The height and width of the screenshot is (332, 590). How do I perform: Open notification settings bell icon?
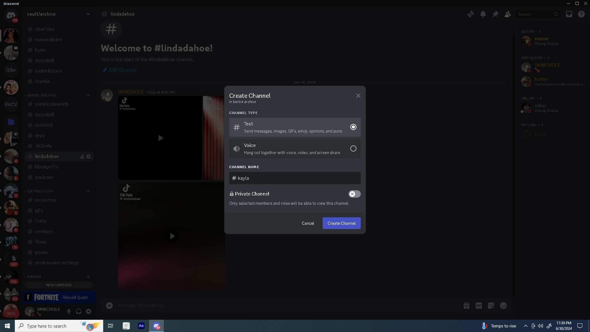click(483, 14)
